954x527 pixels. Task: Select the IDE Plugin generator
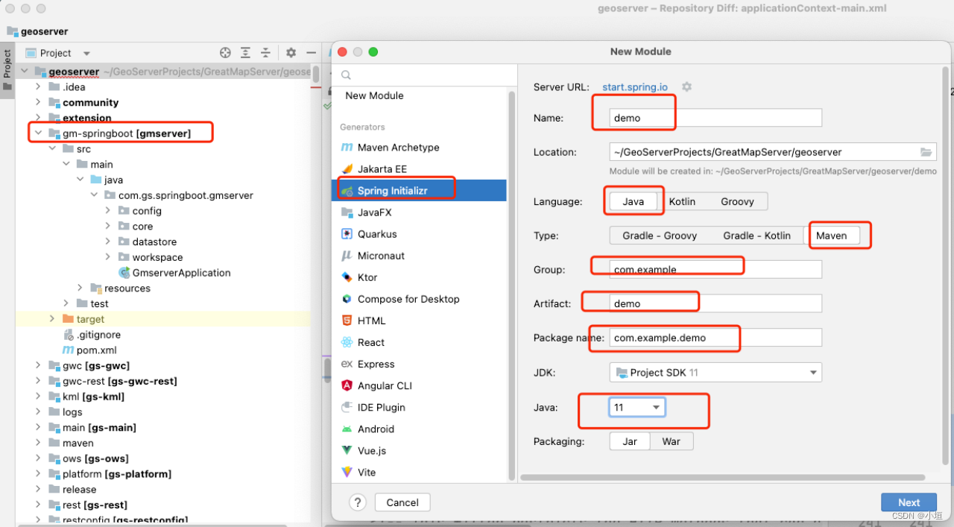pos(419,407)
